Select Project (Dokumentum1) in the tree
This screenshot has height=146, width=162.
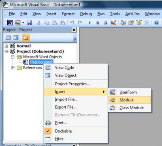coord(40,51)
